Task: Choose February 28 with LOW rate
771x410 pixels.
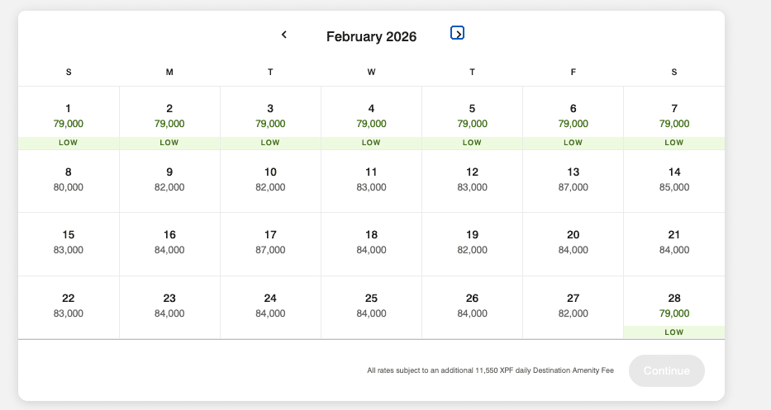Action: [673, 307]
